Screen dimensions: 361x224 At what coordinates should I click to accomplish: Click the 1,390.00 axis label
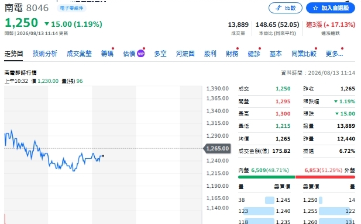[217, 89]
